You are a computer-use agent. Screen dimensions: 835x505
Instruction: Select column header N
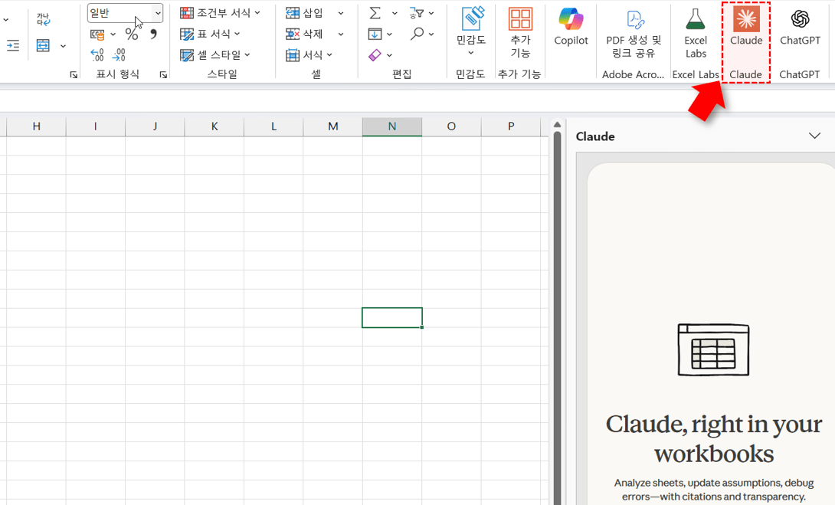(x=391, y=126)
